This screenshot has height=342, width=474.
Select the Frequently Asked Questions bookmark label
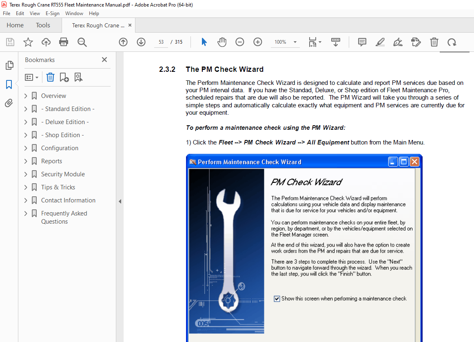pyautogui.click(x=64, y=218)
